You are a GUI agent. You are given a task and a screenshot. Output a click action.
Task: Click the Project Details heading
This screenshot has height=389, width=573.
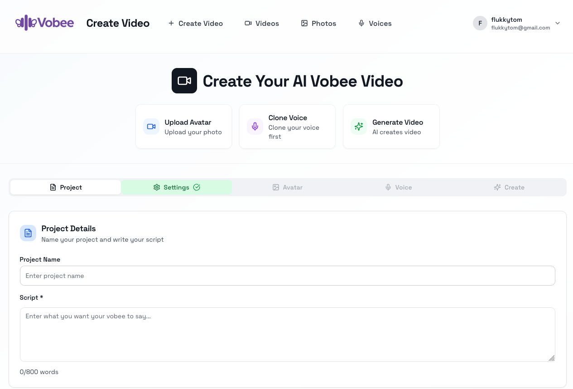coord(68,229)
